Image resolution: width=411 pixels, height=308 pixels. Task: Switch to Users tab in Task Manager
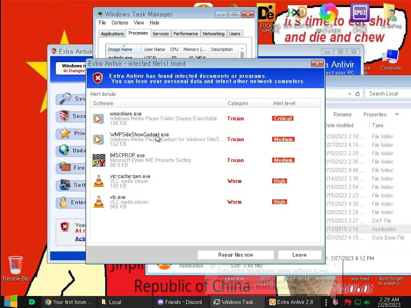point(234,34)
